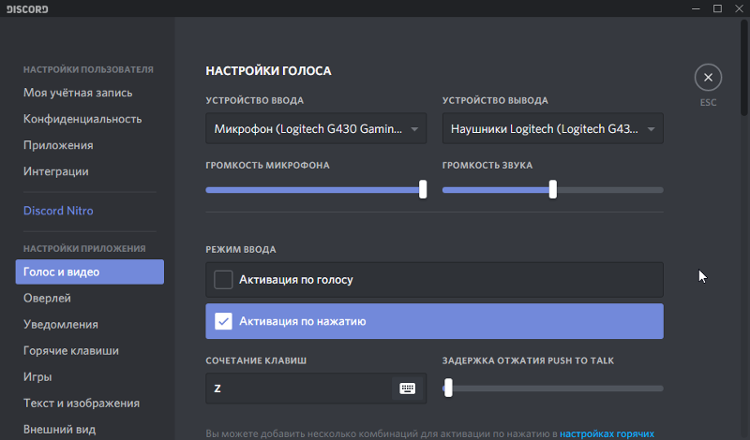Viewport: 750px width, 440px height.
Task: Close the Discord window
Action: (739, 8)
